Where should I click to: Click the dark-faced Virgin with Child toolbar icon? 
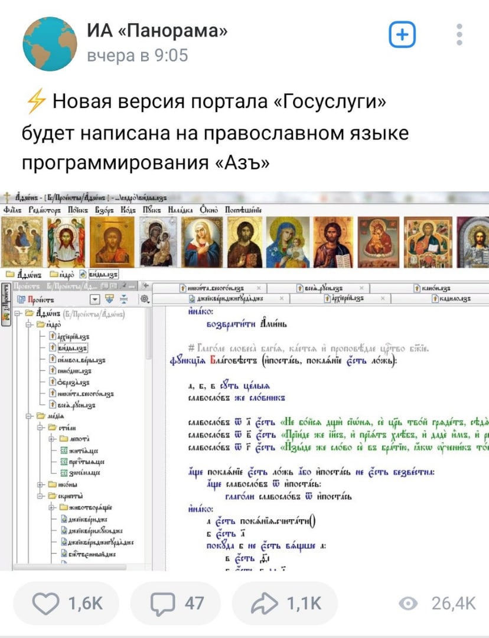click(158, 242)
